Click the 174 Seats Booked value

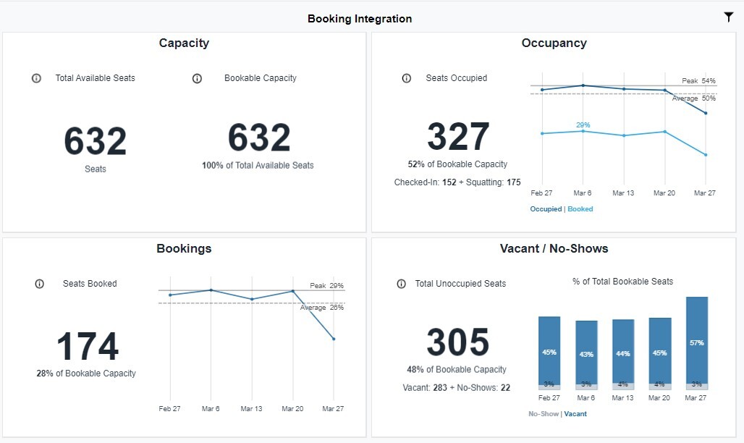click(x=88, y=347)
